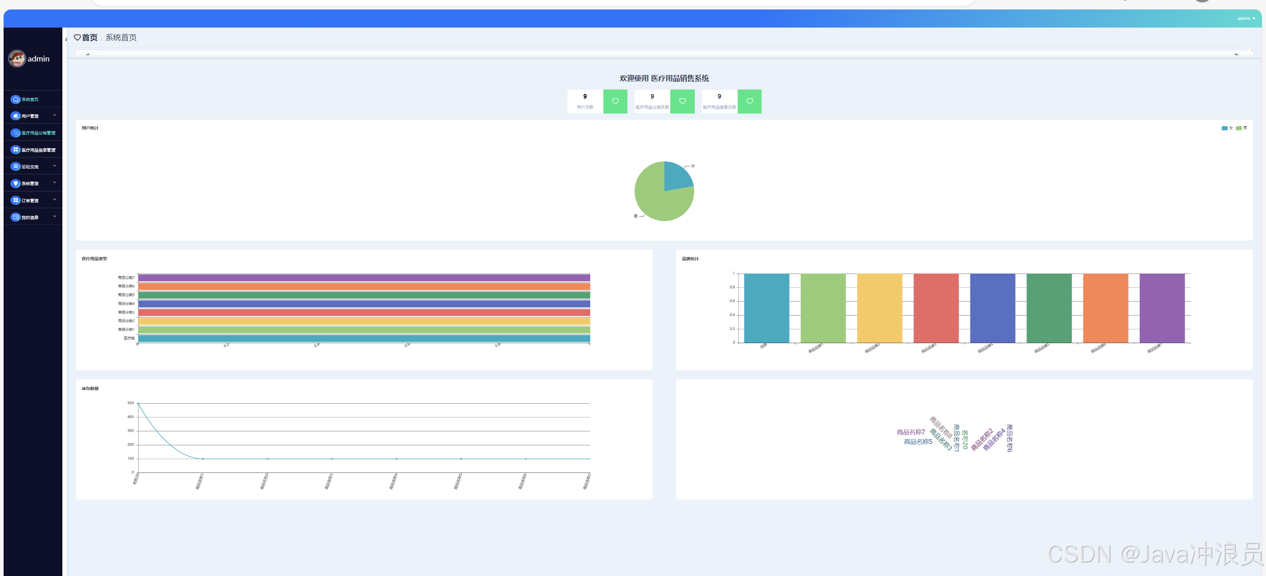Click the 医疗用品信息管理 grid icon
Image resolution: width=1266 pixels, height=576 pixels.
(x=16, y=149)
